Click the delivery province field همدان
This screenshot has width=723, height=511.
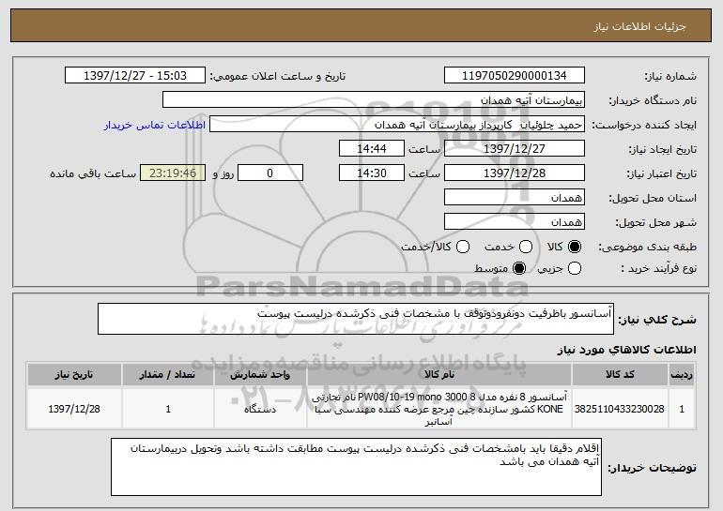[515, 198]
